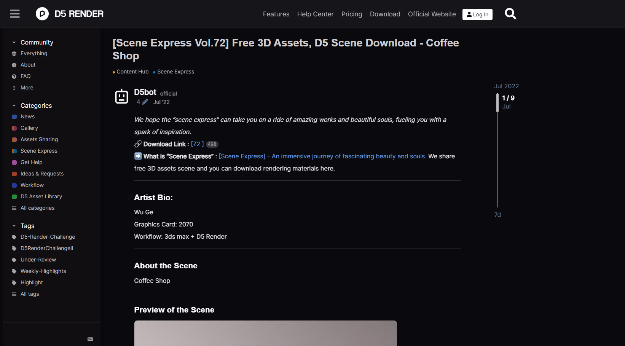Open the Download nav link
The image size is (625, 346).
click(385, 14)
